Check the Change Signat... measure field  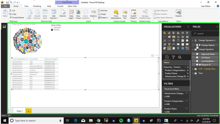197,45
